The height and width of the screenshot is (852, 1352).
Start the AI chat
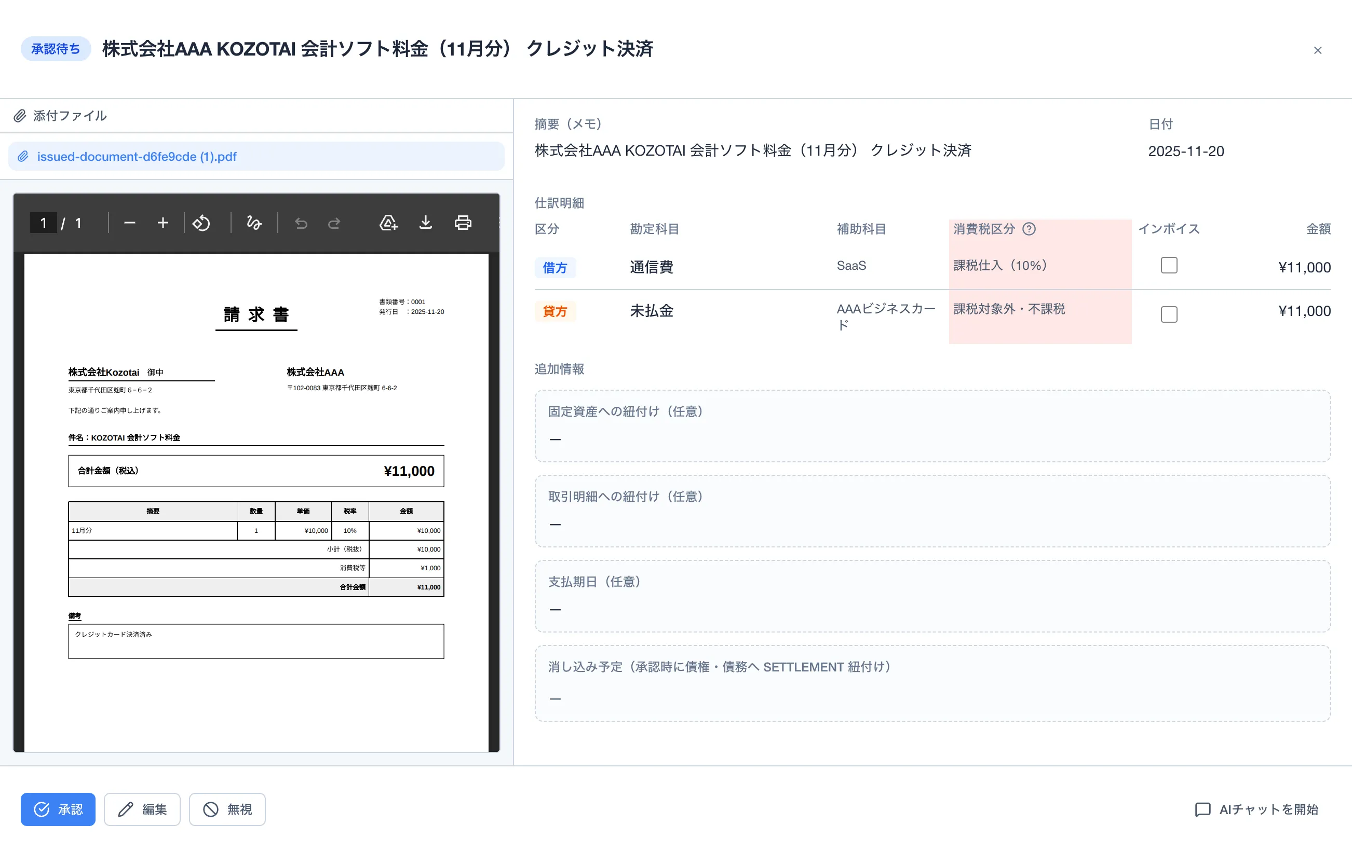pos(1256,809)
